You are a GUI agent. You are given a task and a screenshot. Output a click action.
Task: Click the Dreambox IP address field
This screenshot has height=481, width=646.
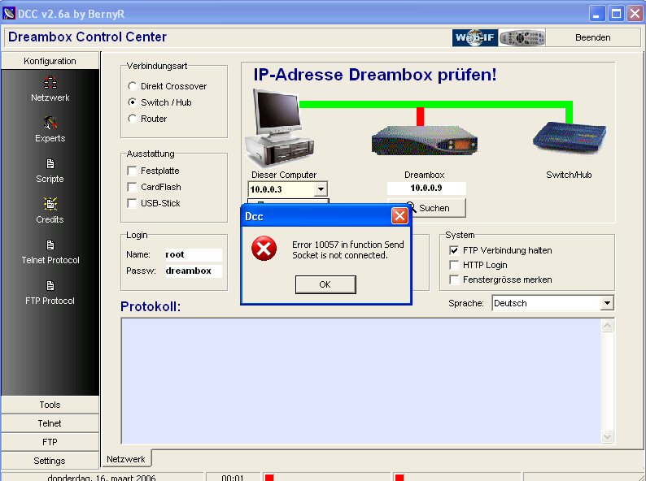426,188
